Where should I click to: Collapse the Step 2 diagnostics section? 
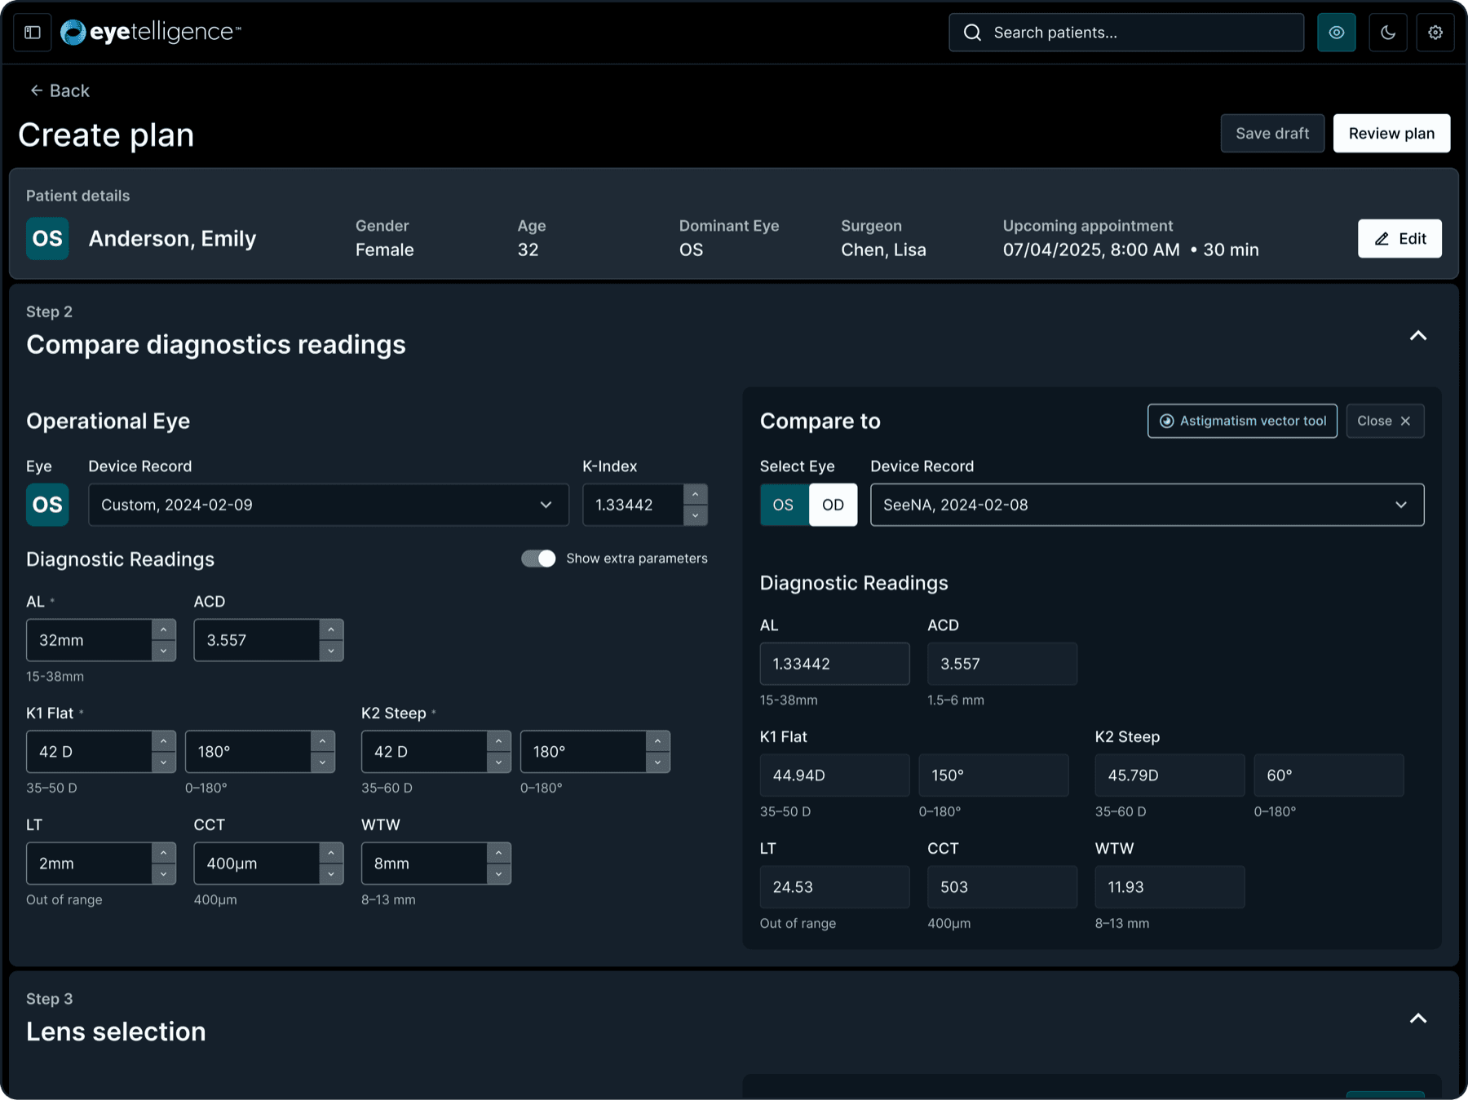point(1418,336)
